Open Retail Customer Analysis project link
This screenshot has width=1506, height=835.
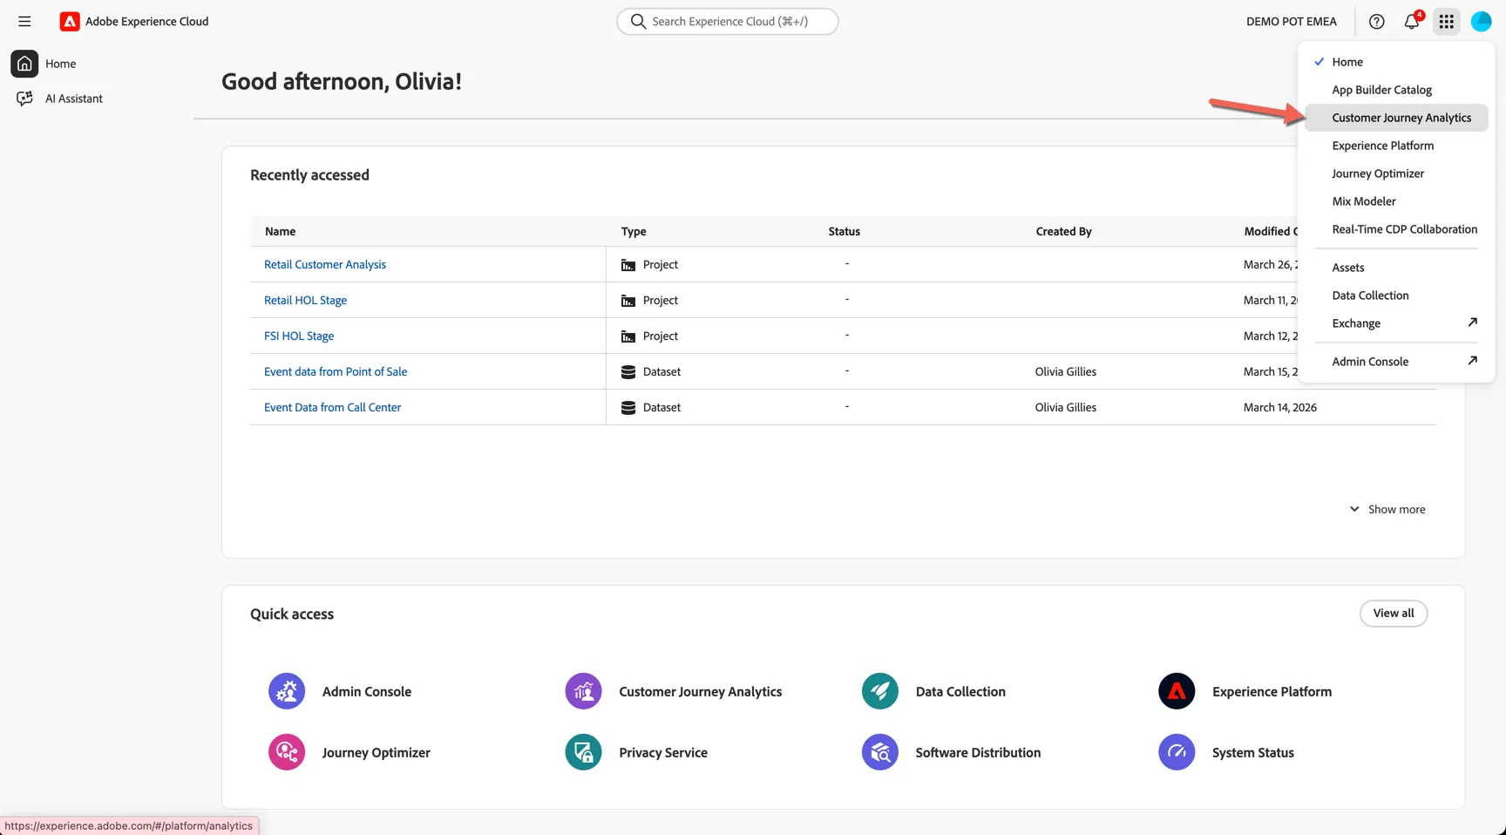325,265
